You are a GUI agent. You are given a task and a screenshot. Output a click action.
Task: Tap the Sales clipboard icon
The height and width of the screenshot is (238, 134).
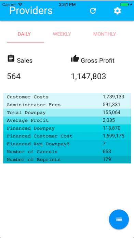11,58
